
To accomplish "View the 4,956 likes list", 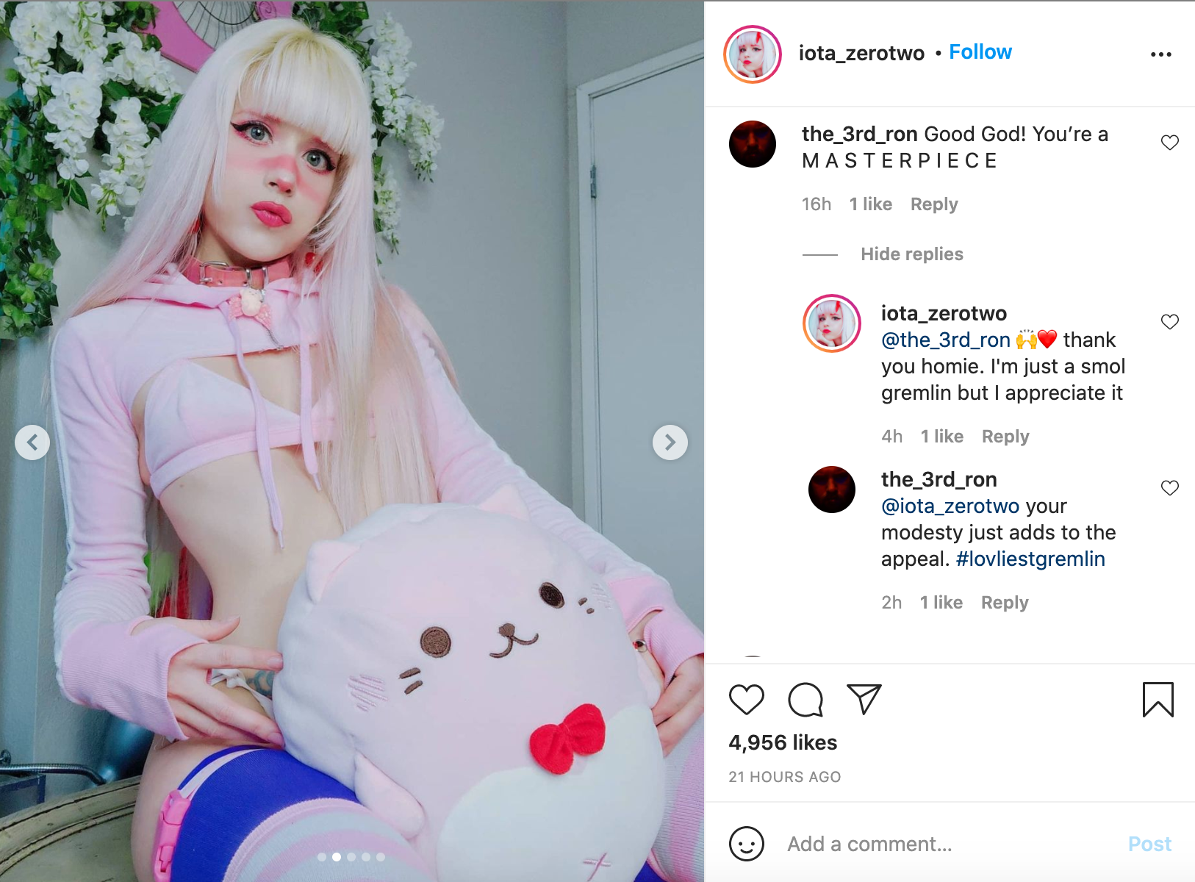I will tap(783, 743).
